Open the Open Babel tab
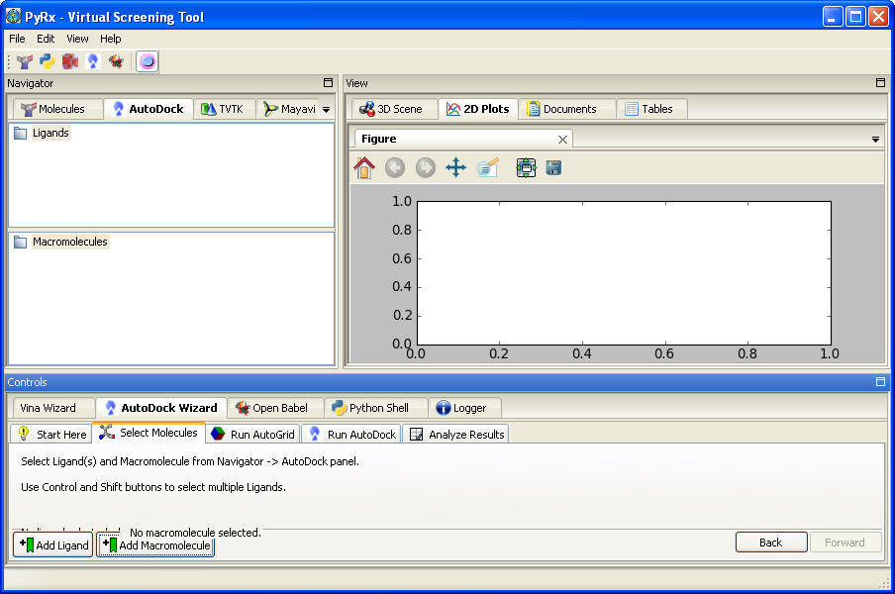 [x=275, y=408]
